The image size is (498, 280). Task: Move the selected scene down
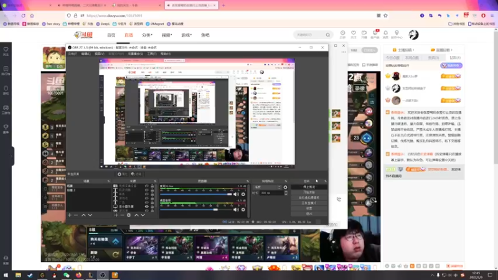pyautogui.click(x=90, y=215)
